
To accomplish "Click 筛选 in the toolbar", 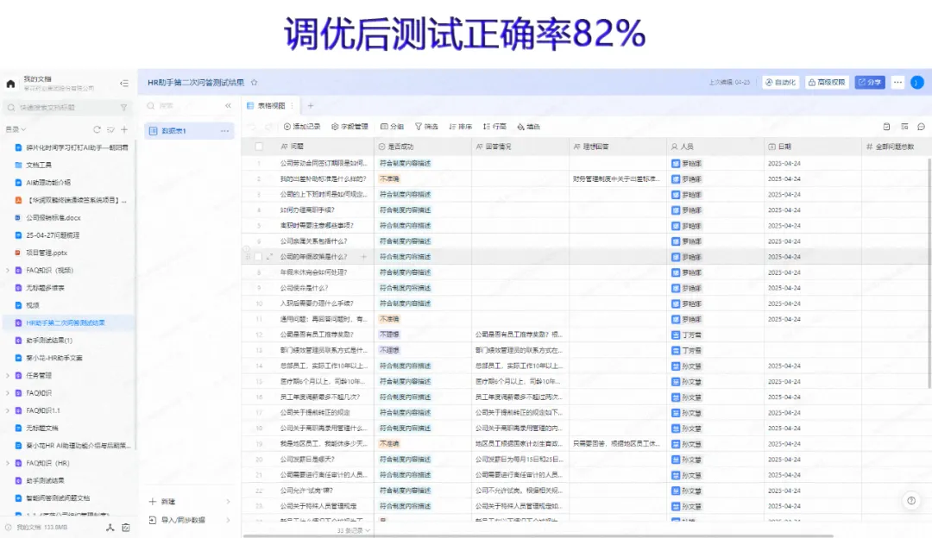I will coord(426,127).
